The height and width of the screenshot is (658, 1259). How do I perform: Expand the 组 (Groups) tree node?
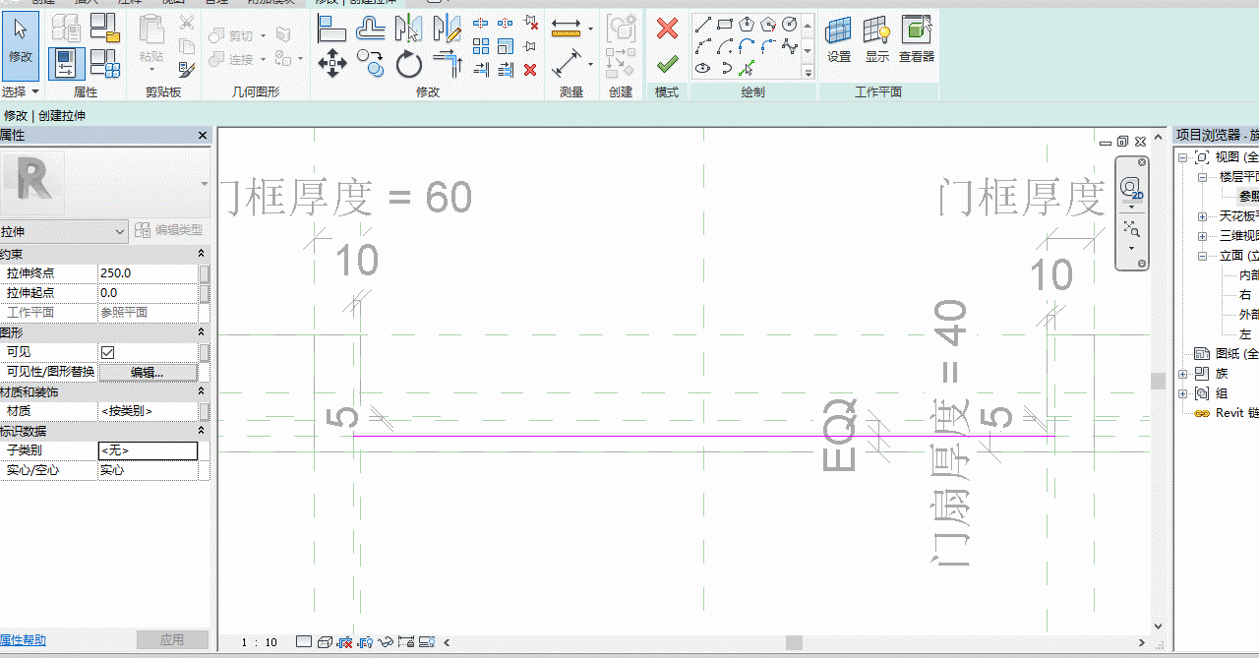click(1183, 393)
